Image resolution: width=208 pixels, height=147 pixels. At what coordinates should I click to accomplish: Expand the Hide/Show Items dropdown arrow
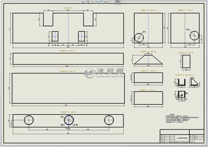coord(121,2)
